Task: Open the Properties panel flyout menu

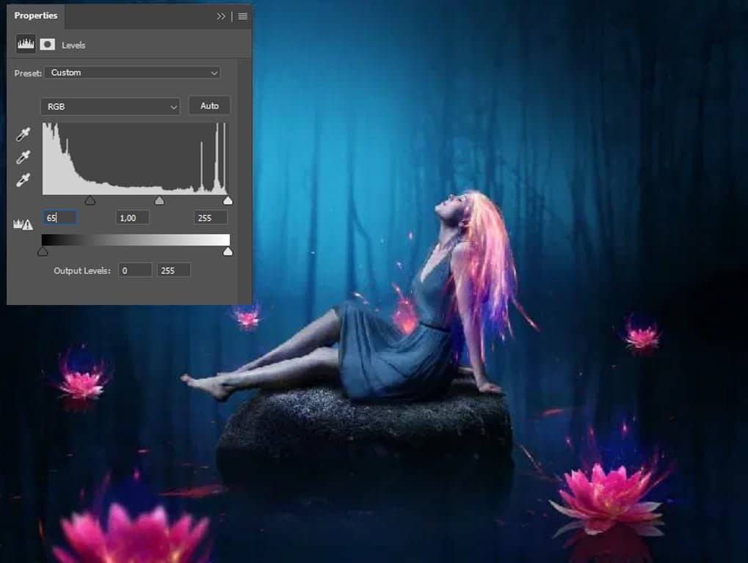Action: click(x=243, y=16)
